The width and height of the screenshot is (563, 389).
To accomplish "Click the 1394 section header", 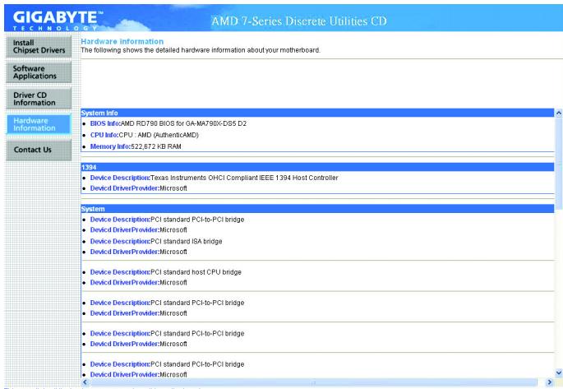I will [317, 167].
